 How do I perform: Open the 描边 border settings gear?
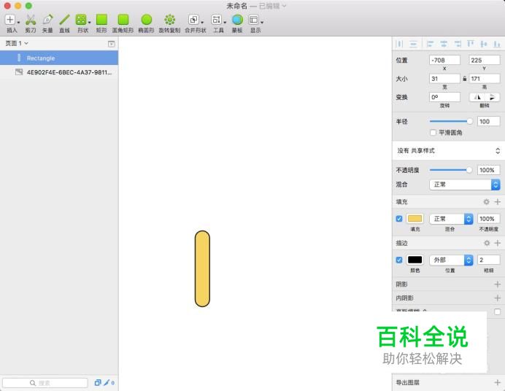coord(487,243)
